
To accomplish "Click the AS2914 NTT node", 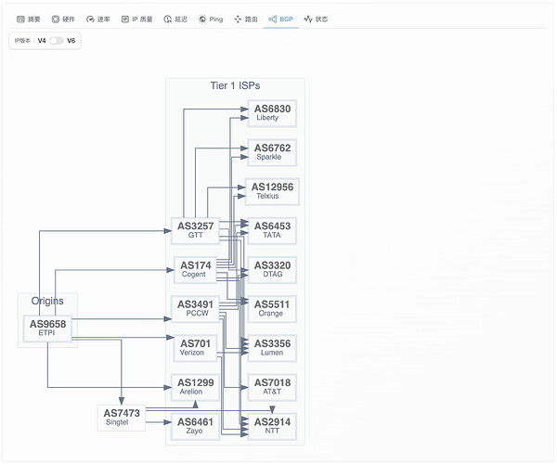I will coord(272,426).
